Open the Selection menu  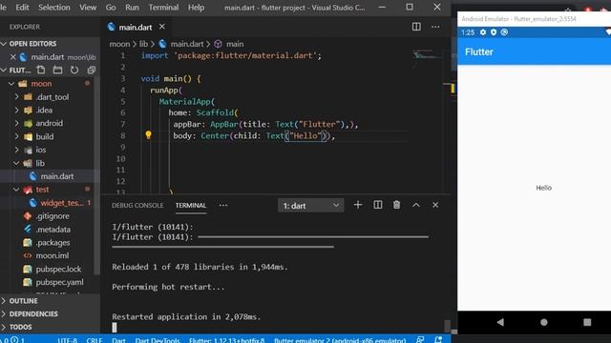[54, 7]
